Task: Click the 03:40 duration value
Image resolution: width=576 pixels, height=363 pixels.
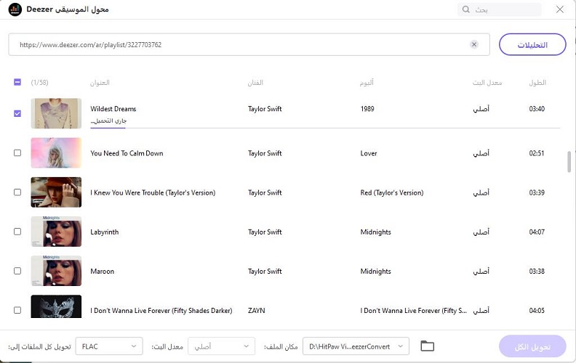Action: [x=537, y=109]
